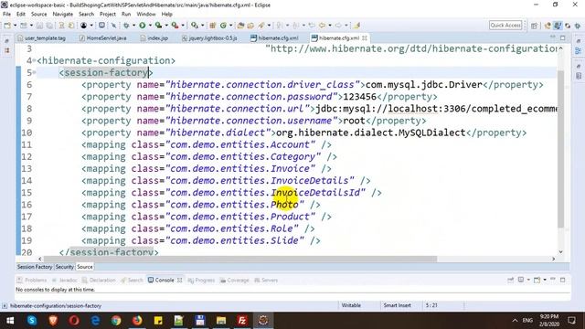Click the Open Console icon

coord(537,280)
